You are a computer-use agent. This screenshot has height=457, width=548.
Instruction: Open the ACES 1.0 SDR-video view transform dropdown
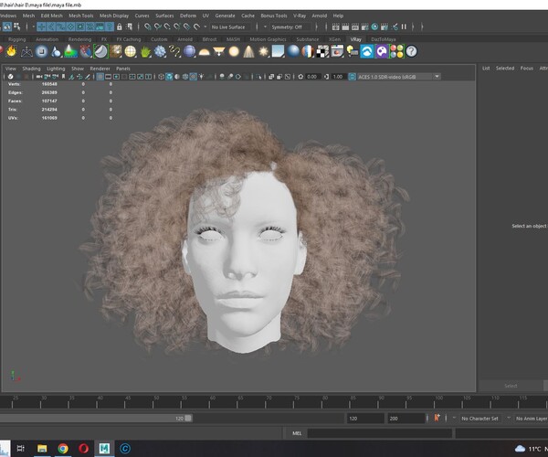point(395,77)
